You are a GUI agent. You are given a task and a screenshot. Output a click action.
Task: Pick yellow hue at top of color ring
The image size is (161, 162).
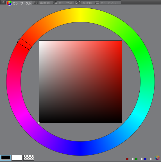(80, 15)
